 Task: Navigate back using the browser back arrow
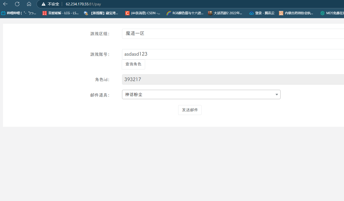click(x=5, y=4)
